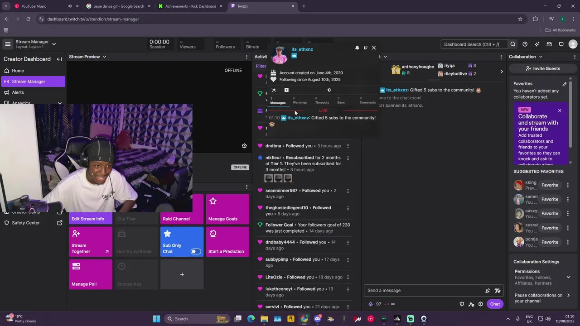The image size is (580, 326).
Task: Open the emote celebration icon in message box
Action: [488, 291]
